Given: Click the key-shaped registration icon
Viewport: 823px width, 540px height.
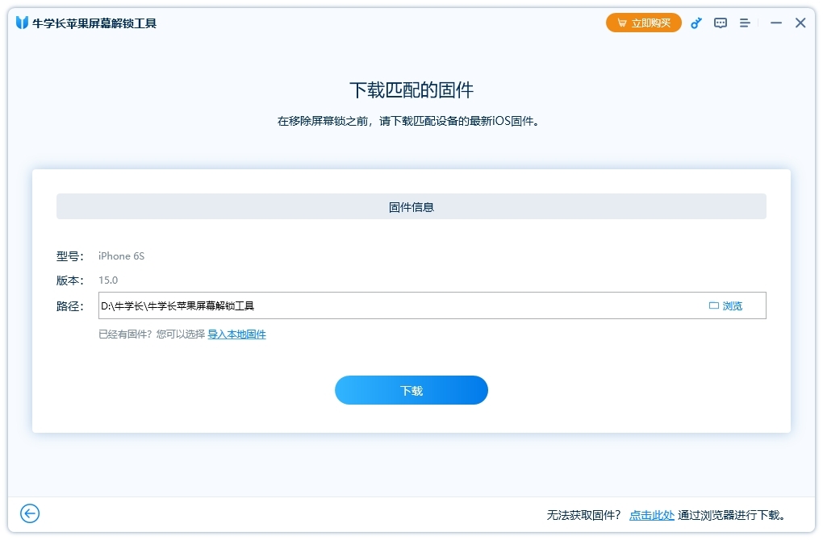Looking at the screenshot, I should coord(696,23).
